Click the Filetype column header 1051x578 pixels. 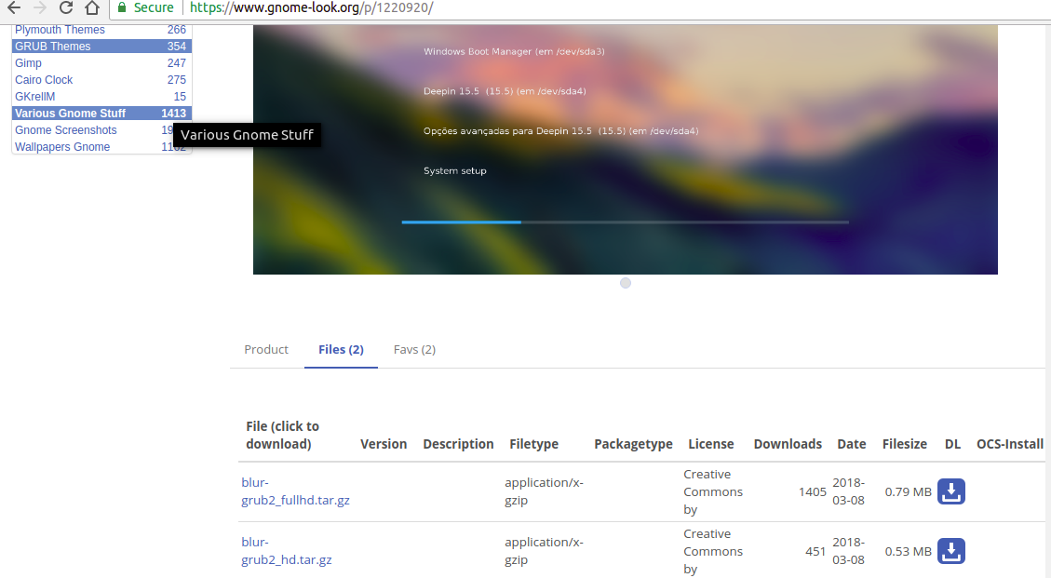pos(533,444)
